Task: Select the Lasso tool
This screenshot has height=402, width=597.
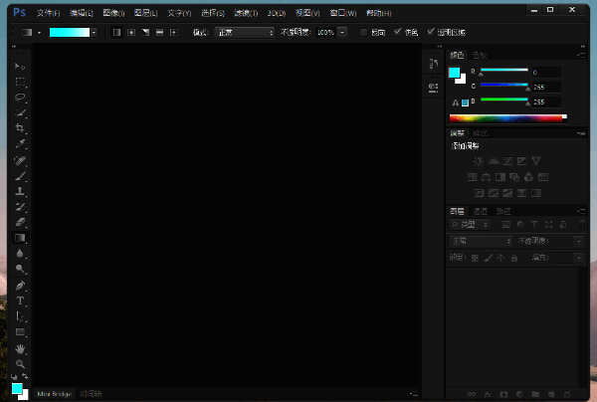Action: click(x=20, y=98)
